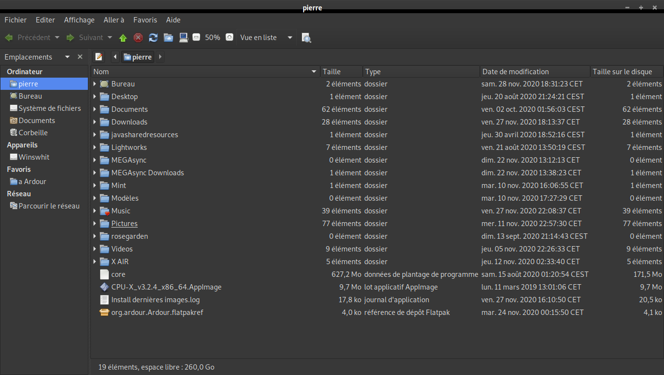Open the Favoris menu

click(x=145, y=20)
